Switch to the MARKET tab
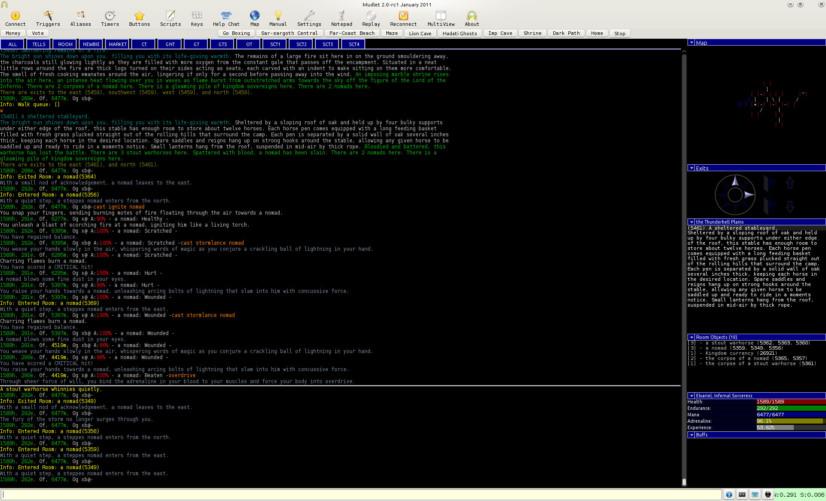The height and width of the screenshot is (501, 826). click(117, 44)
